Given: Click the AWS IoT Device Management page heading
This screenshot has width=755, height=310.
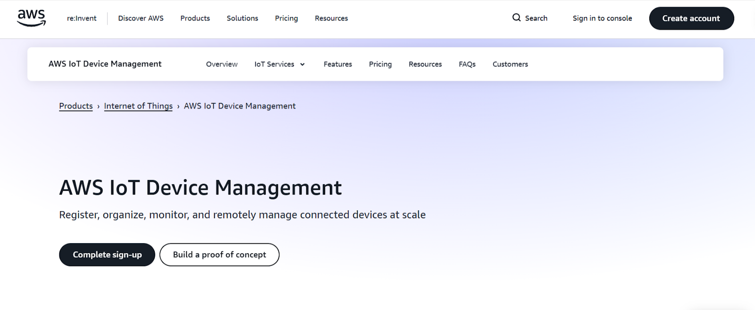Looking at the screenshot, I should pyautogui.click(x=201, y=188).
